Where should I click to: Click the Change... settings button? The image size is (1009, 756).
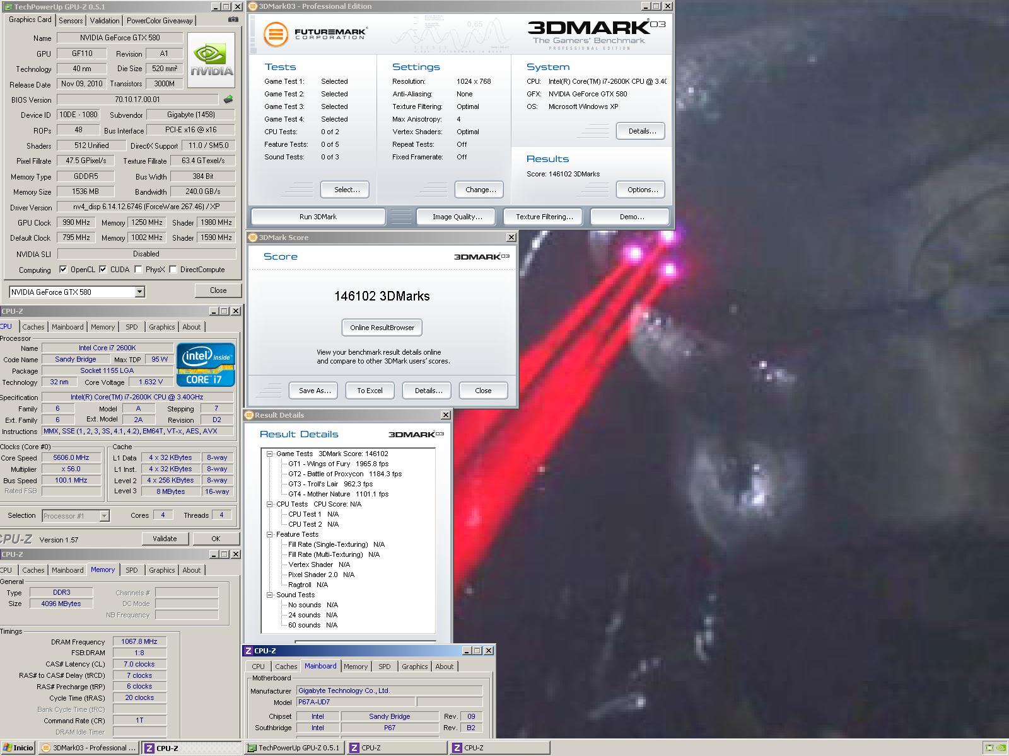tap(481, 190)
